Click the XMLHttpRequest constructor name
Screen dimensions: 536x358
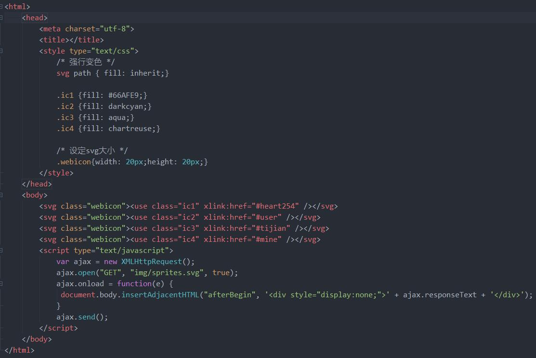[151, 262]
